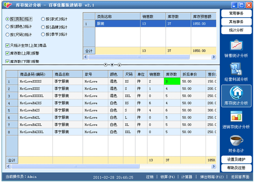Click 类别名称 column header
Viewport: 254px width, 182px height.
118,16
